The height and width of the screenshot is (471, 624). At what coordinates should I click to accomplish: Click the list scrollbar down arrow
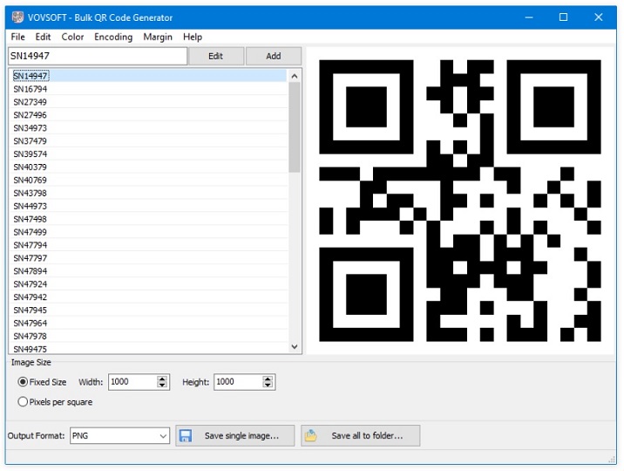[294, 347]
